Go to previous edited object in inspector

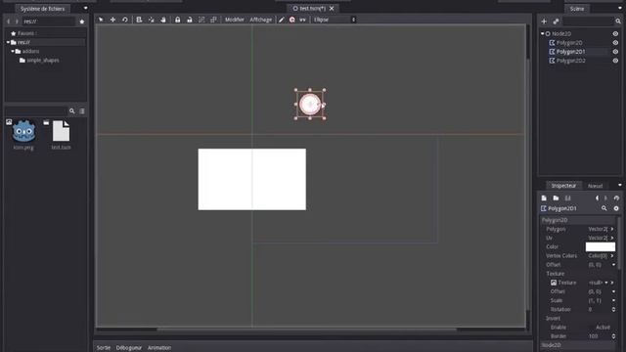[x=597, y=198]
